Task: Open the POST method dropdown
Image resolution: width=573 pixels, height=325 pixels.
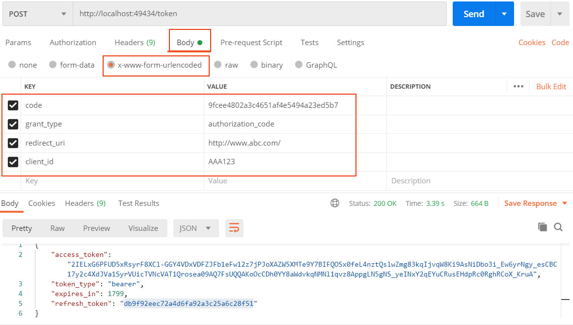Action: [x=37, y=14]
